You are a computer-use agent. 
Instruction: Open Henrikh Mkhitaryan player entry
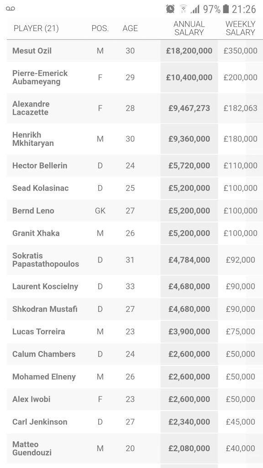[x=33, y=139]
